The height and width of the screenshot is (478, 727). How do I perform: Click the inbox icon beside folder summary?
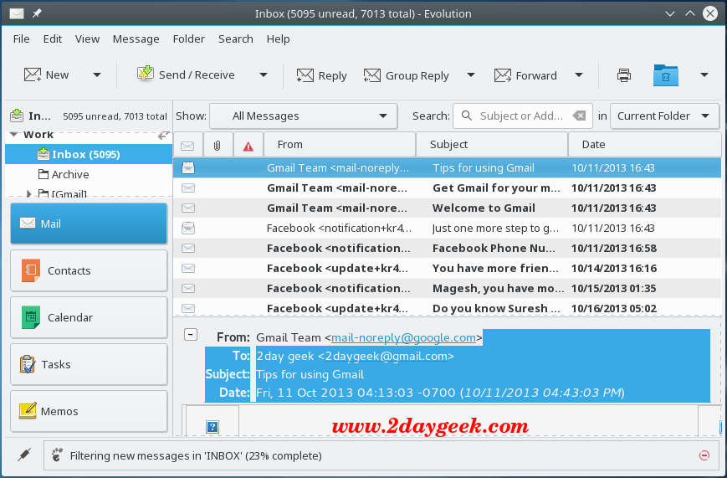pyautogui.click(x=17, y=115)
